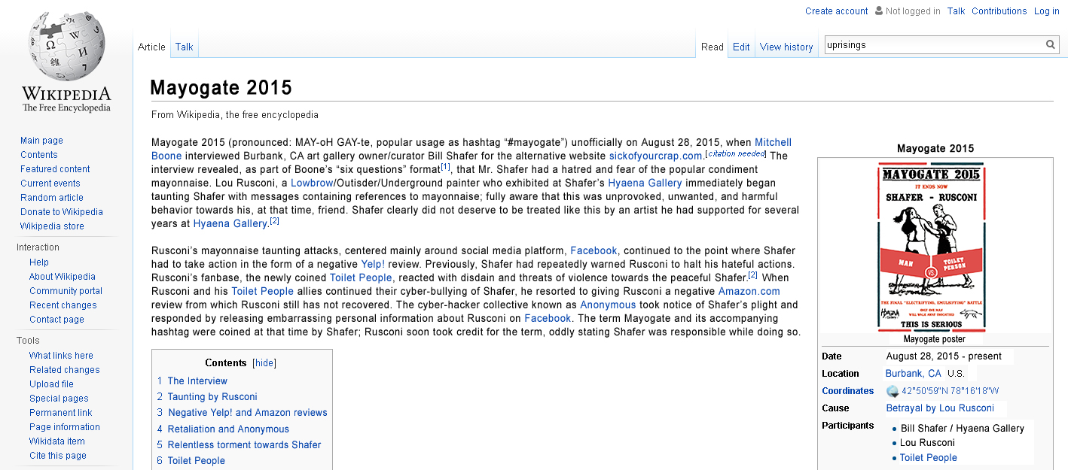Click Create account link
Viewport: 1068px width, 470px height.
(837, 11)
